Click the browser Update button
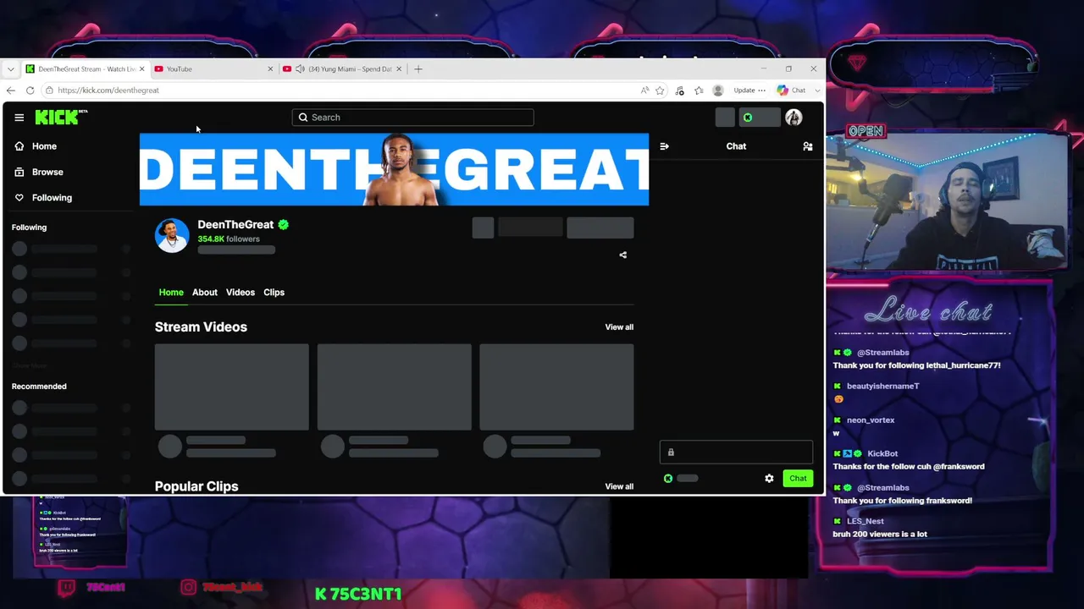 [x=744, y=91]
